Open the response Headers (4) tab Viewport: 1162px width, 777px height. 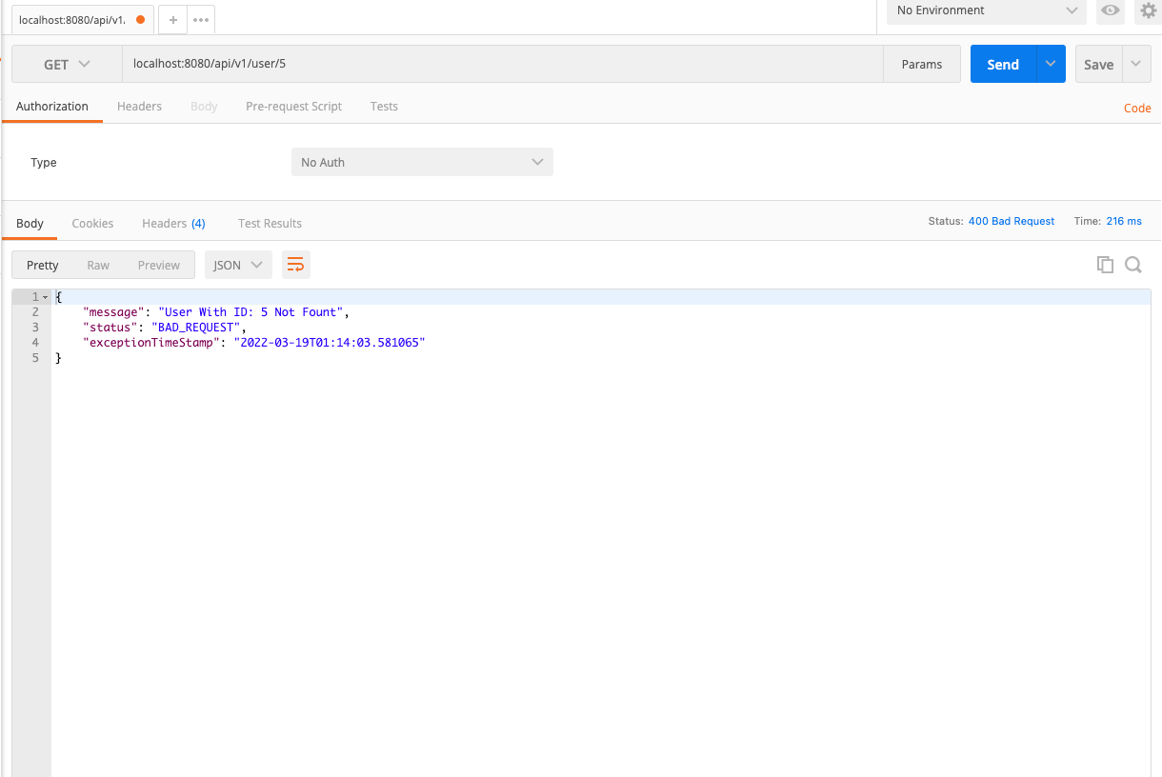[x=173, y=223]
